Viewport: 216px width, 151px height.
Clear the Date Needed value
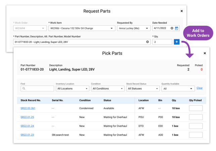[172, 28]
